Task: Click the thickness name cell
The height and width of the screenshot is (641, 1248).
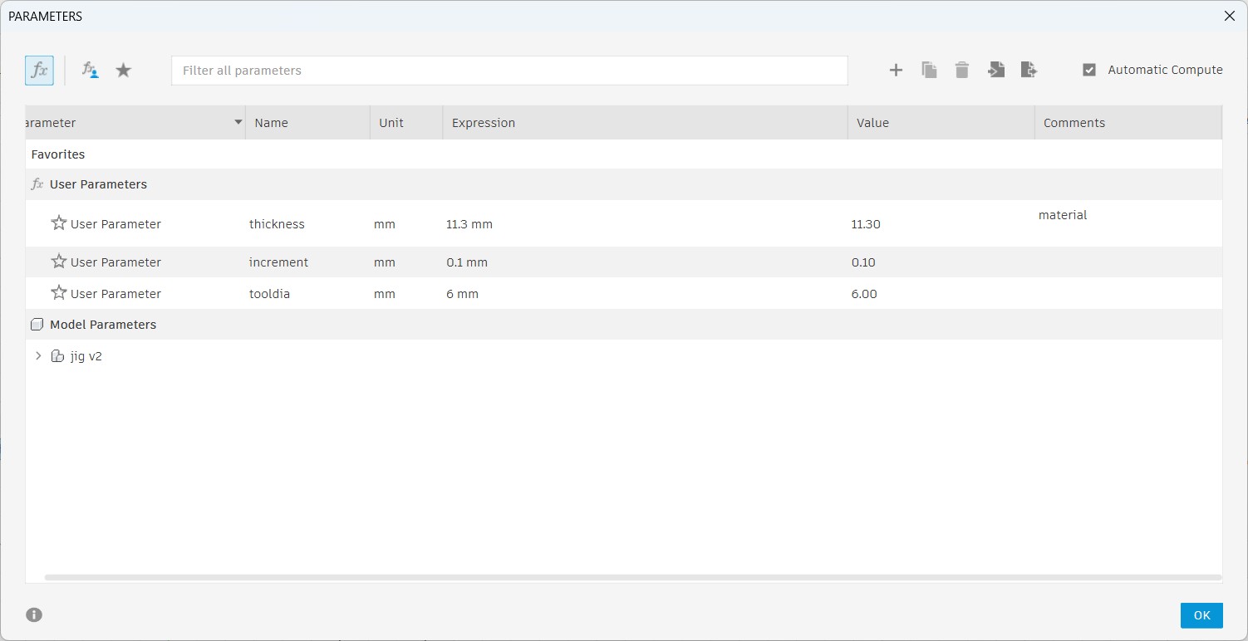Action: [277, 224]
